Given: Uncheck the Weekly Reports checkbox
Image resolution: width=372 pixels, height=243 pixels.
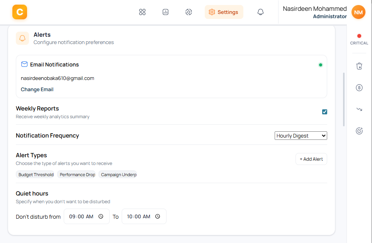Looking at the screenshot, I should (324, 112).
